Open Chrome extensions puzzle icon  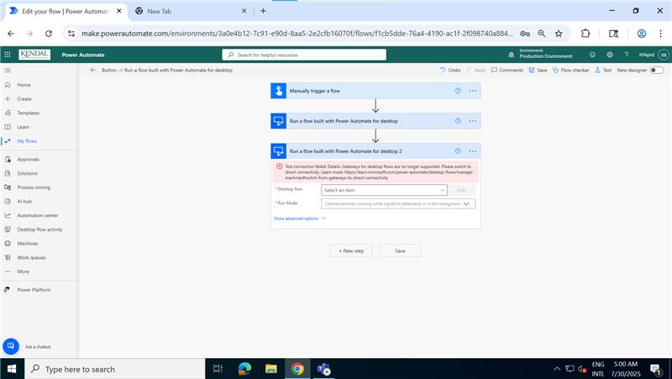(585, 34)
